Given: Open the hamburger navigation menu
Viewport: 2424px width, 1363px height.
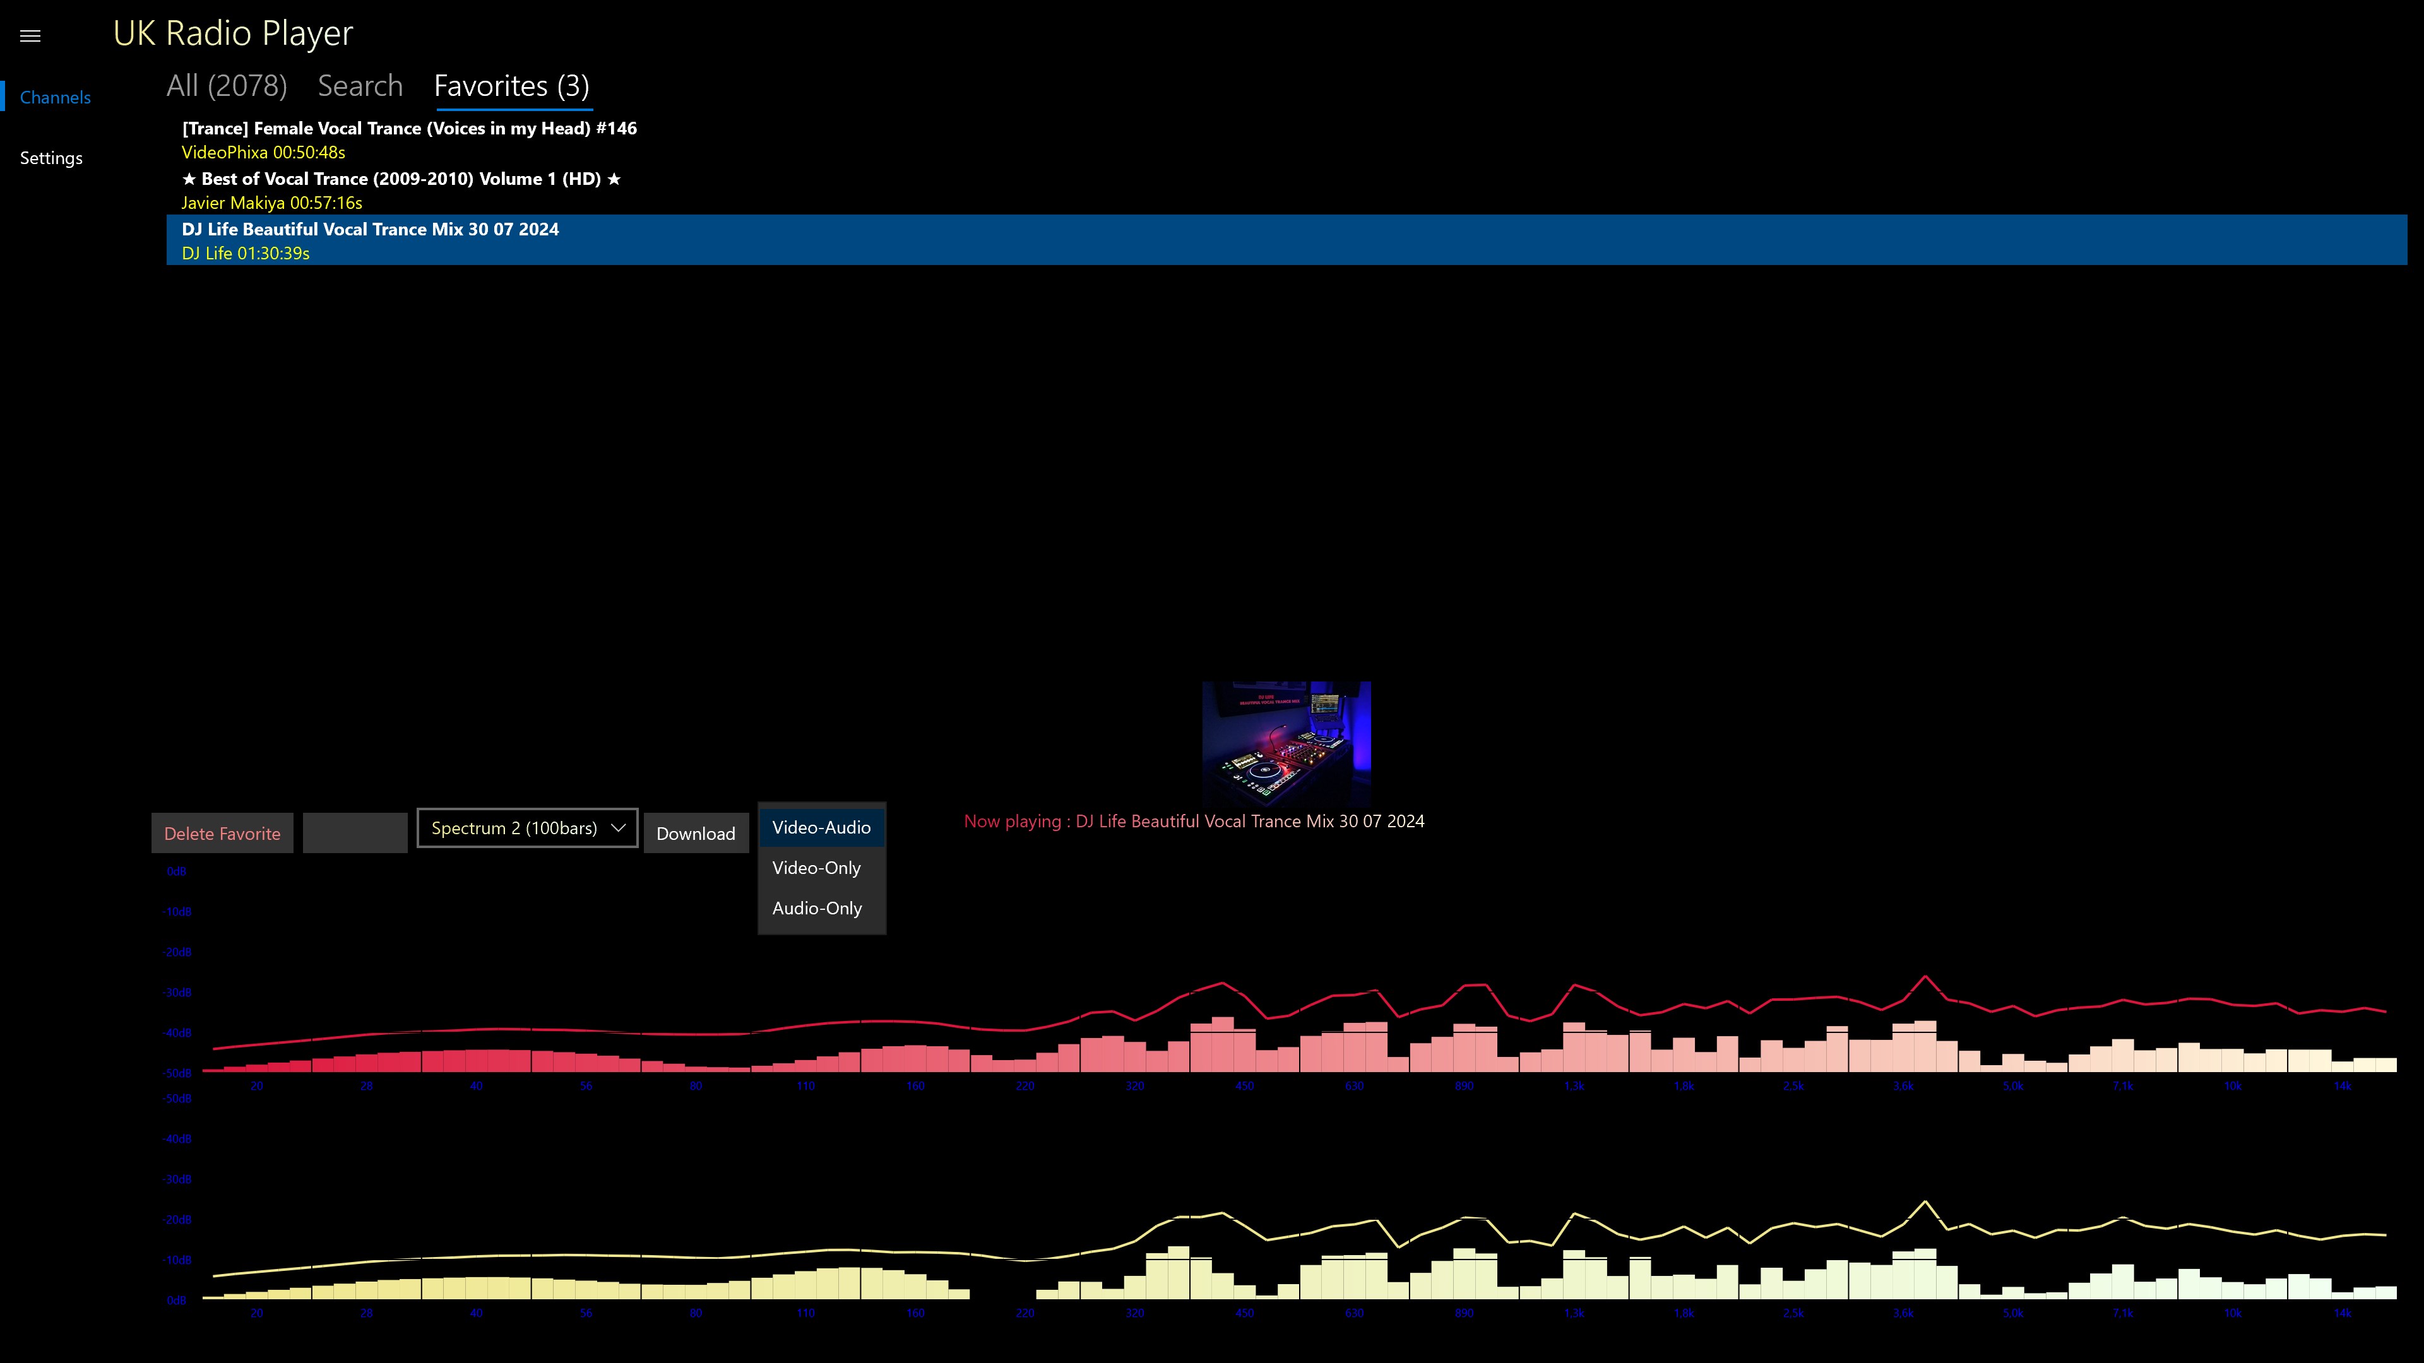Looking at the screenshot, I should pyautogui.click(x=30, y=36).
